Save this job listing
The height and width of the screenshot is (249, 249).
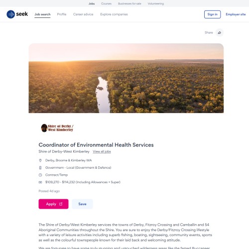tap(82, 204)
